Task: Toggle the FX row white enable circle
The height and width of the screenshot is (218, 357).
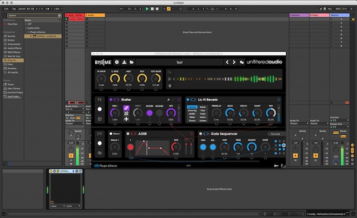Action: 99,109
